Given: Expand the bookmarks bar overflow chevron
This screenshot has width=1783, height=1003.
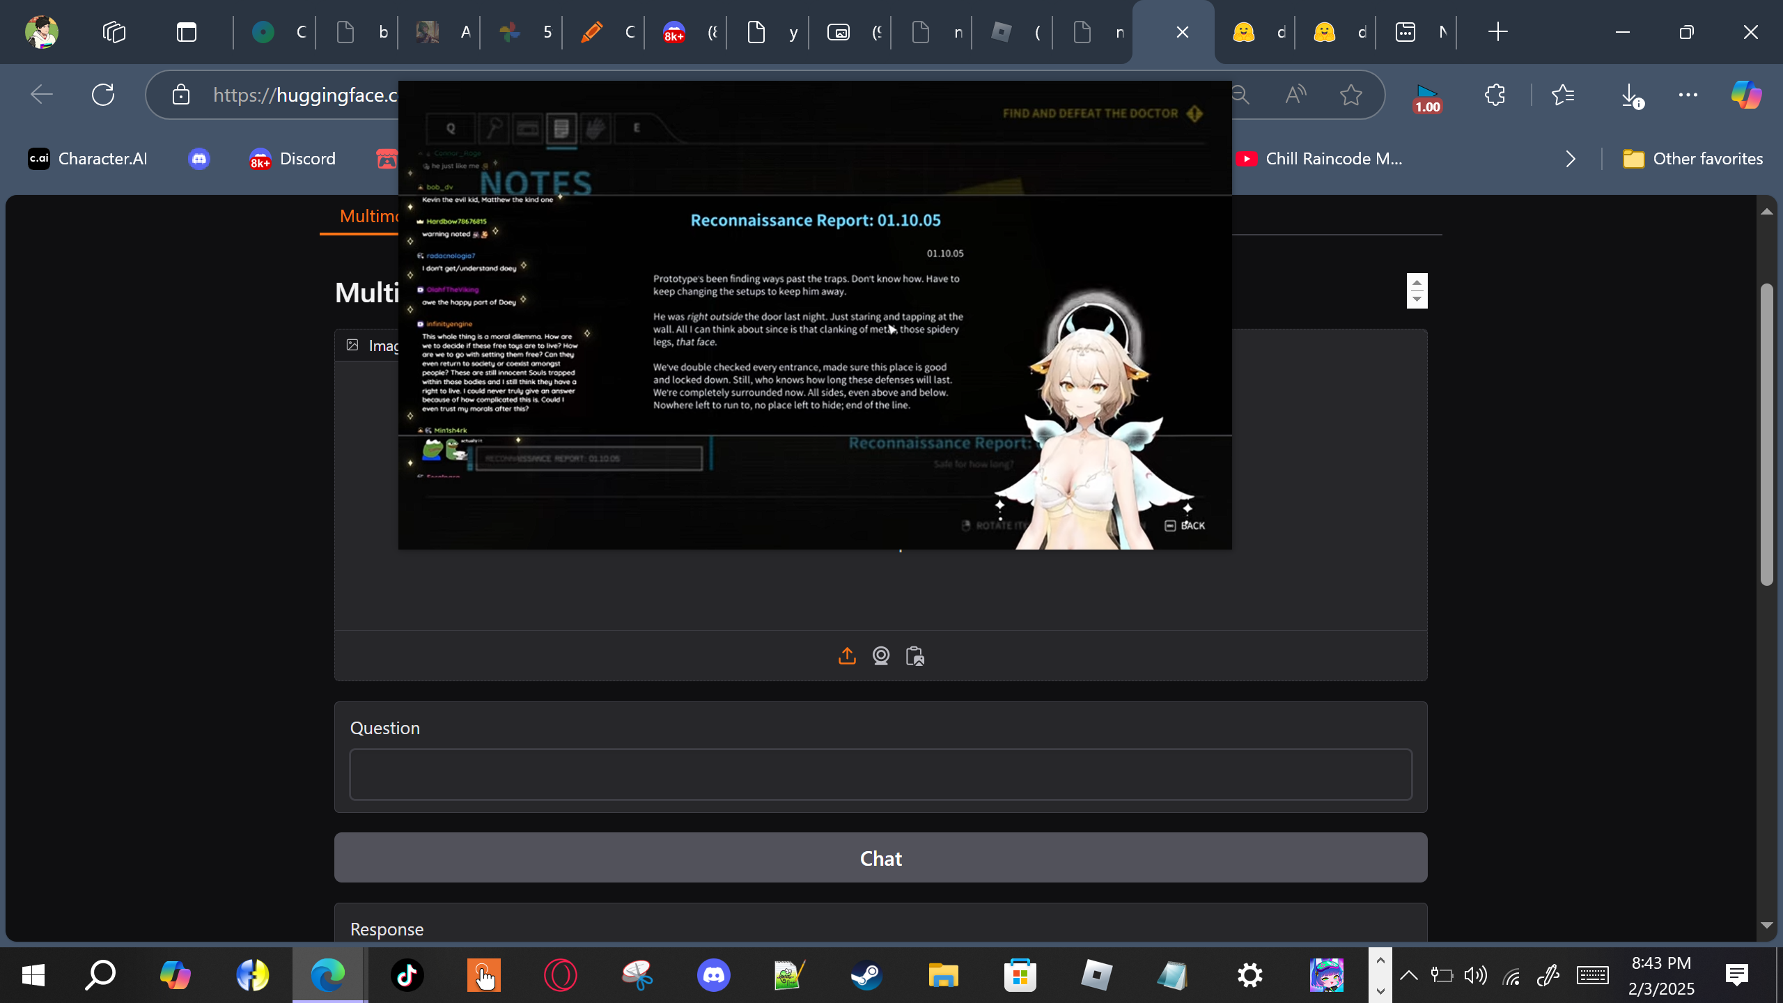Looking at the screenshot, I should click(x=1571, y=159).
